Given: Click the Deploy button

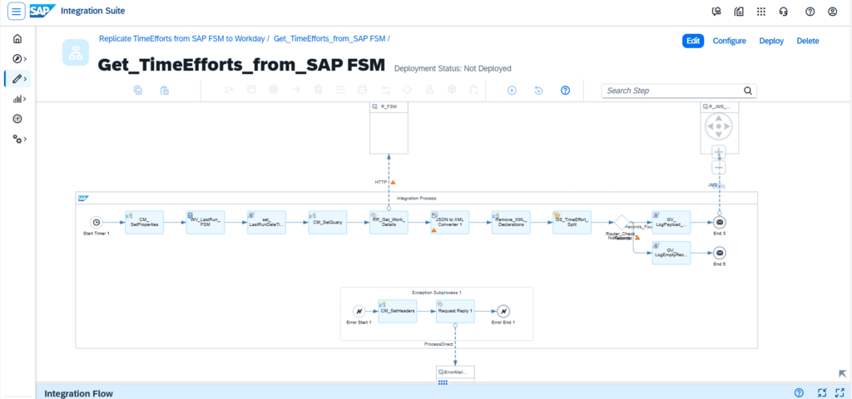Looking at the screenshot, I should (x=771, y=41).
